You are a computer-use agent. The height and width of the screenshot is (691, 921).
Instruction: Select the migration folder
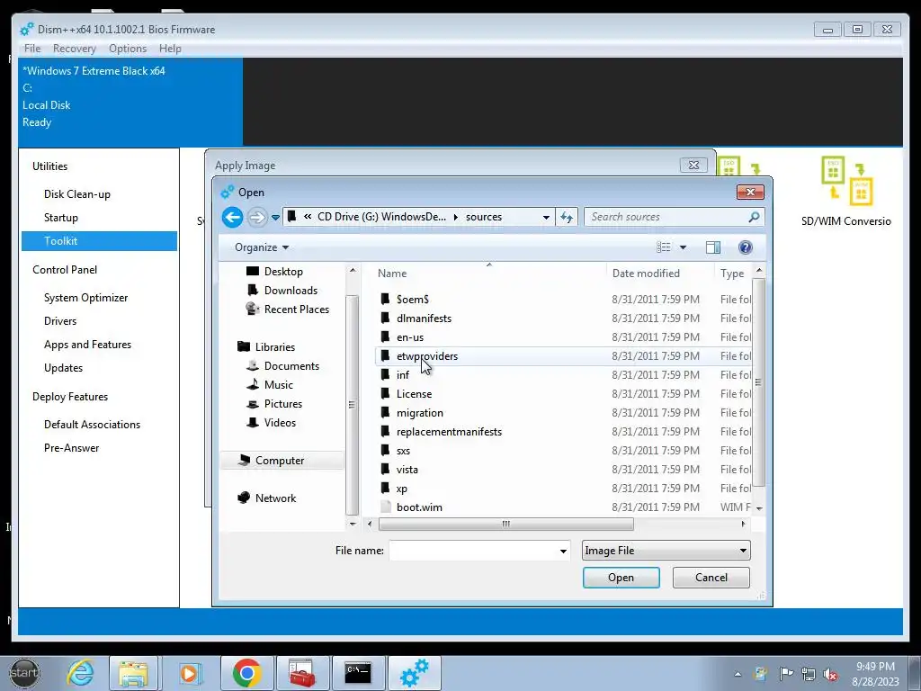click(419, 412)
